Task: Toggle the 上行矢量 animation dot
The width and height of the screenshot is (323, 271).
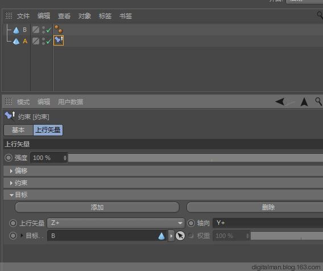Action: (13, 223)
